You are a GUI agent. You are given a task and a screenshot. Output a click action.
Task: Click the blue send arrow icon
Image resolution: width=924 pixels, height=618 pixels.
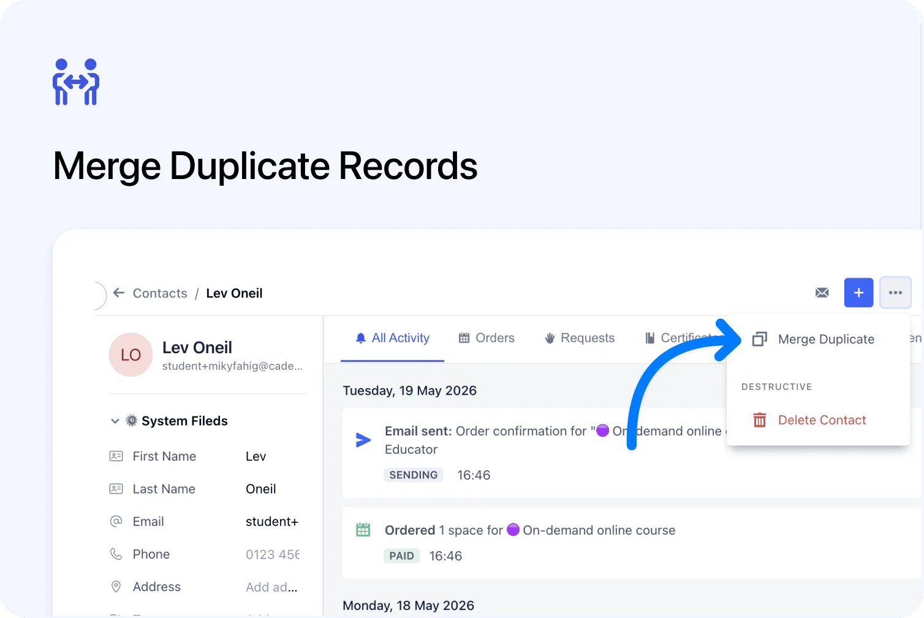363,440
